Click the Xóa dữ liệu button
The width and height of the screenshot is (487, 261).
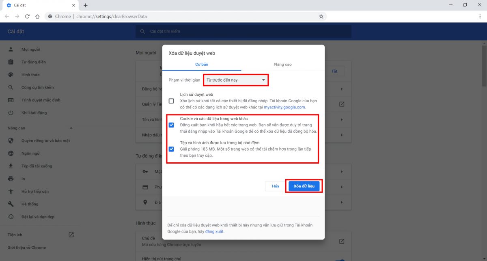[x=304, y=186]
